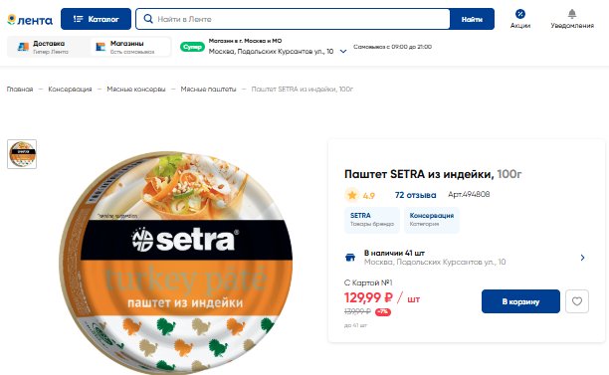Expand availability details with right chevron
609x375 pixels.
pos(582,258)
